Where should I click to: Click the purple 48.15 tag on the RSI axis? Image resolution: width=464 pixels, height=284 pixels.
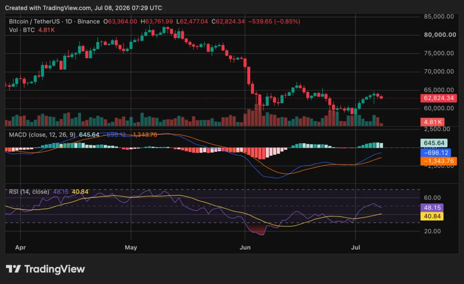tap(432, 207)
